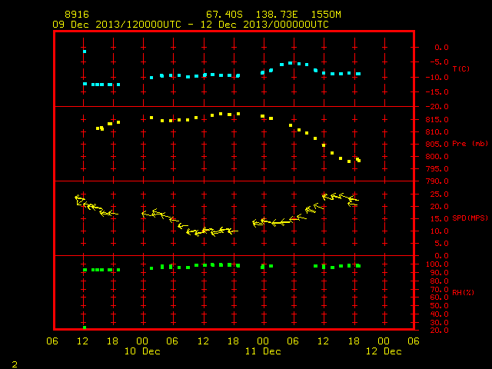
Task: Click the Pre (mb) axis label
Action: [470, 144]
